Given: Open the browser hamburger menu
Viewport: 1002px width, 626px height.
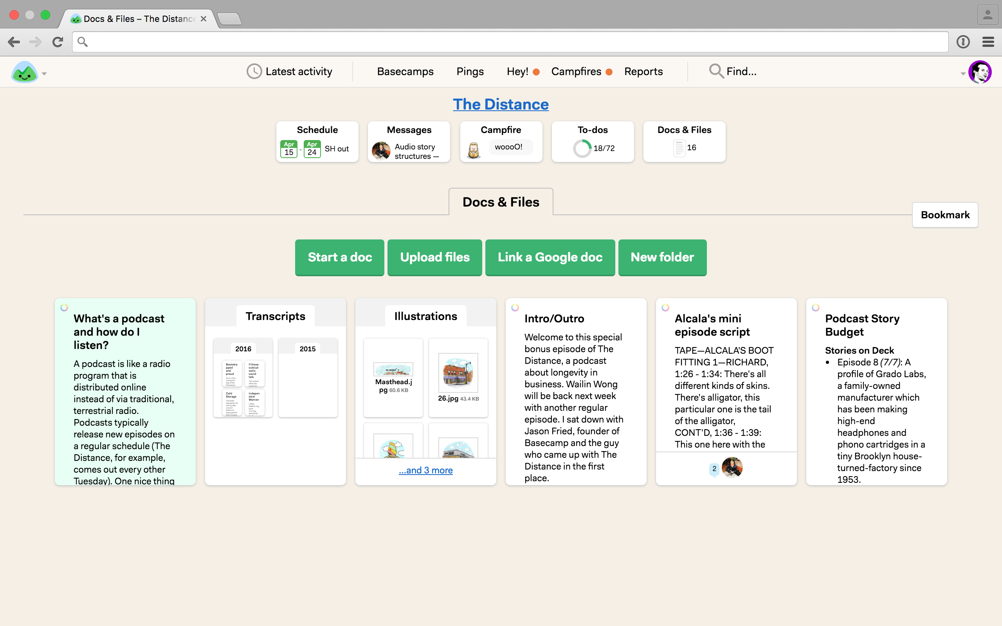Looking at the screenshot, I should pyautogui.click(x=988, y=42).
